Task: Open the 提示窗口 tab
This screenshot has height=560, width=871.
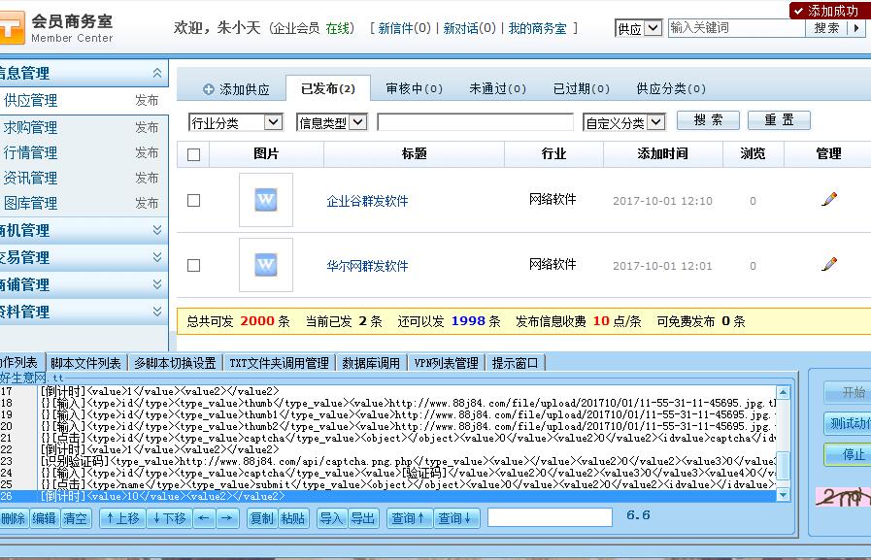Action: 515,363
